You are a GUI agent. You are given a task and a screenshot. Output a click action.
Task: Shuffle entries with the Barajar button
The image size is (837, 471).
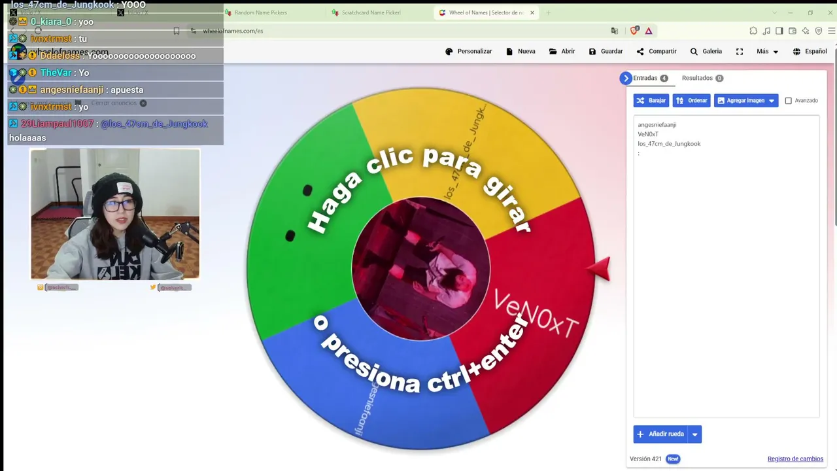[x=651, y=101]
